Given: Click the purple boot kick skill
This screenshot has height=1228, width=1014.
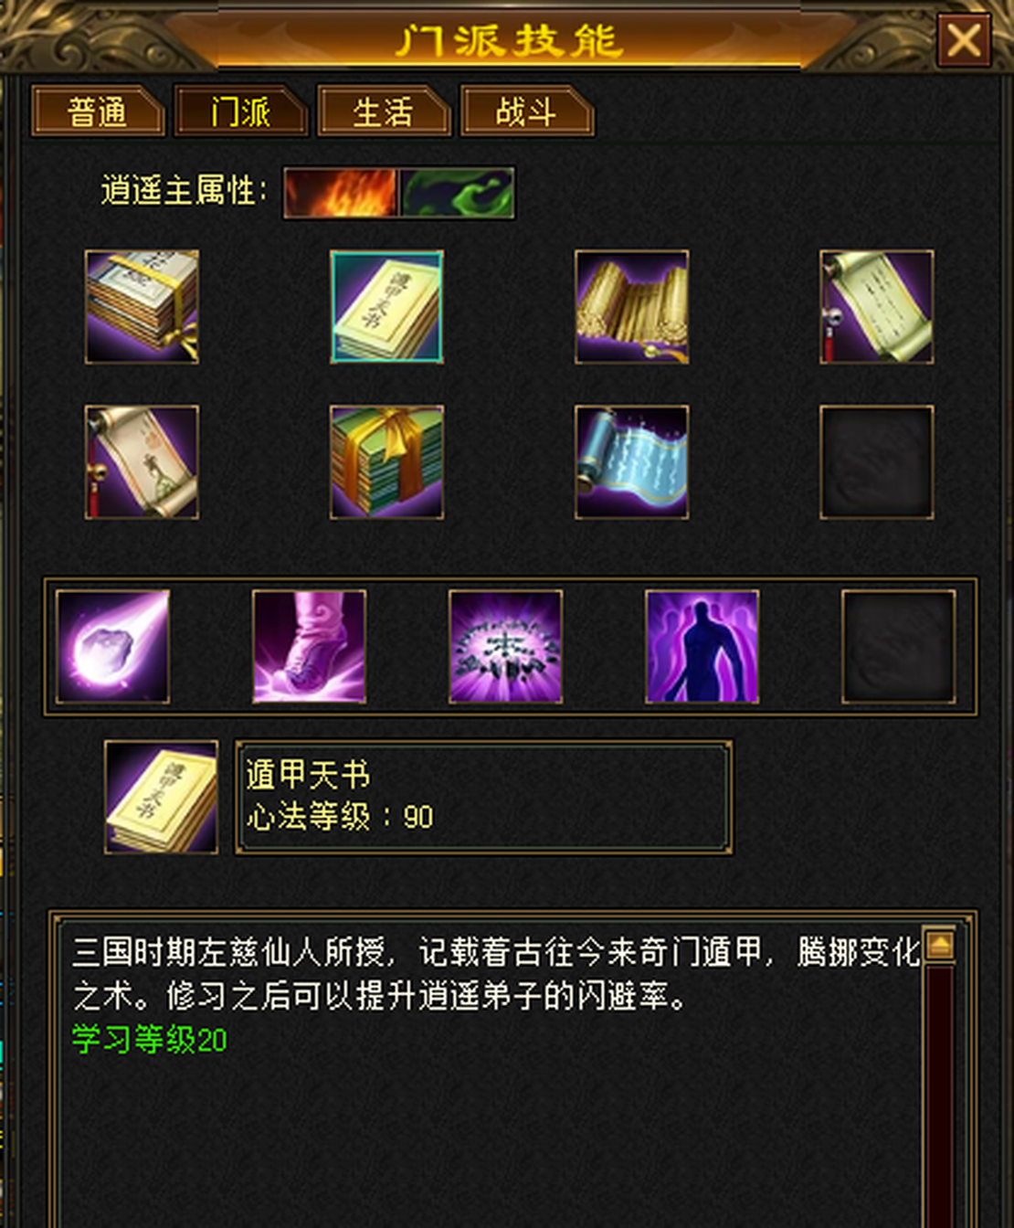Looking at the screenshot, I should click(309, 647).
